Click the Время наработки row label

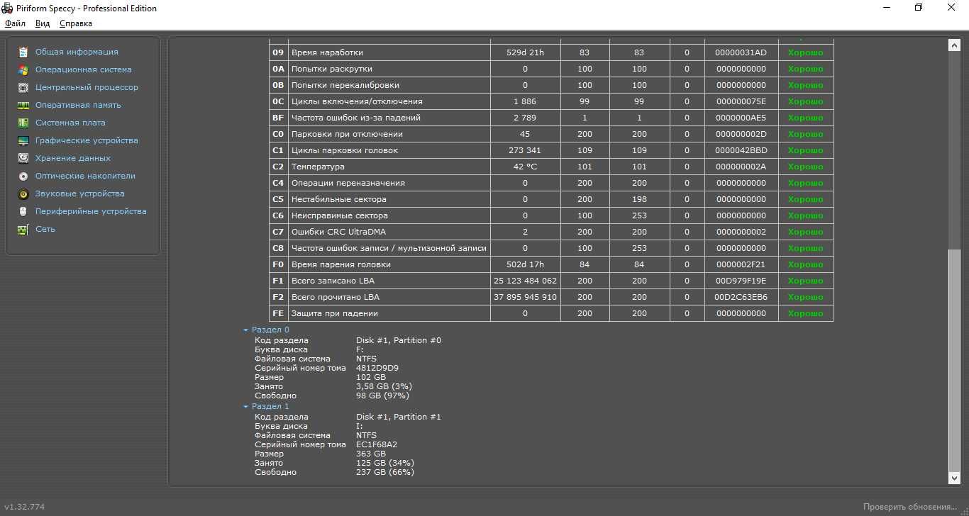(327, 52)
